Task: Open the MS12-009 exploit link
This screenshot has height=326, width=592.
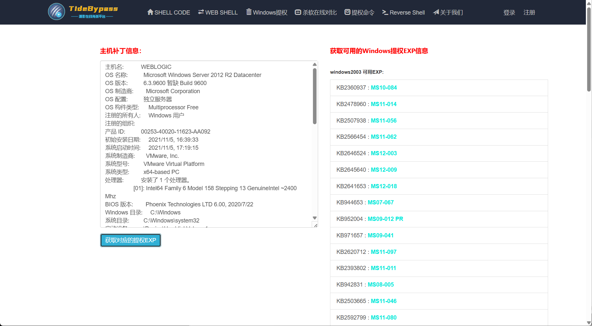Action: tap(384, 170)
